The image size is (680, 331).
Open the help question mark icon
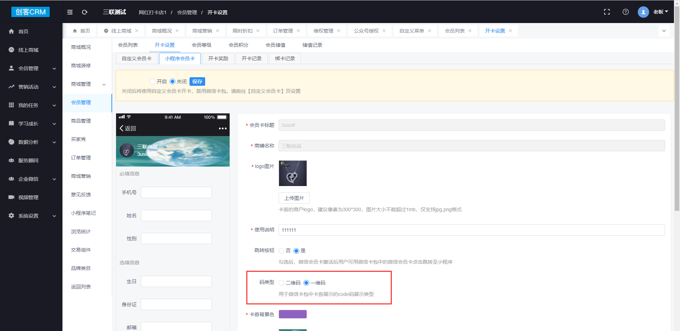tap(626, 12)
